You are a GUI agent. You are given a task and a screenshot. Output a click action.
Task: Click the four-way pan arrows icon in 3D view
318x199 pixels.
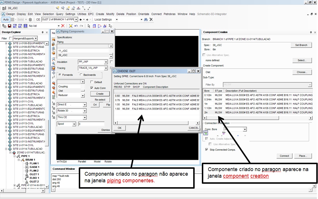[53, 73]
